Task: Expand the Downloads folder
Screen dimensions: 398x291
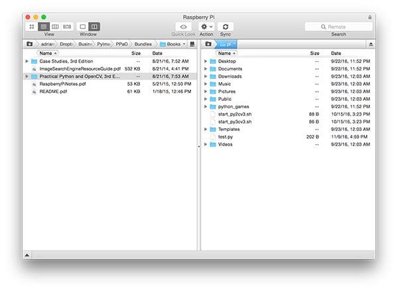Action: 206,76
